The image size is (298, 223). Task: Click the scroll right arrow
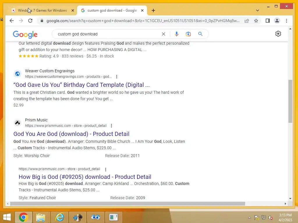click(x=285, y=204)
